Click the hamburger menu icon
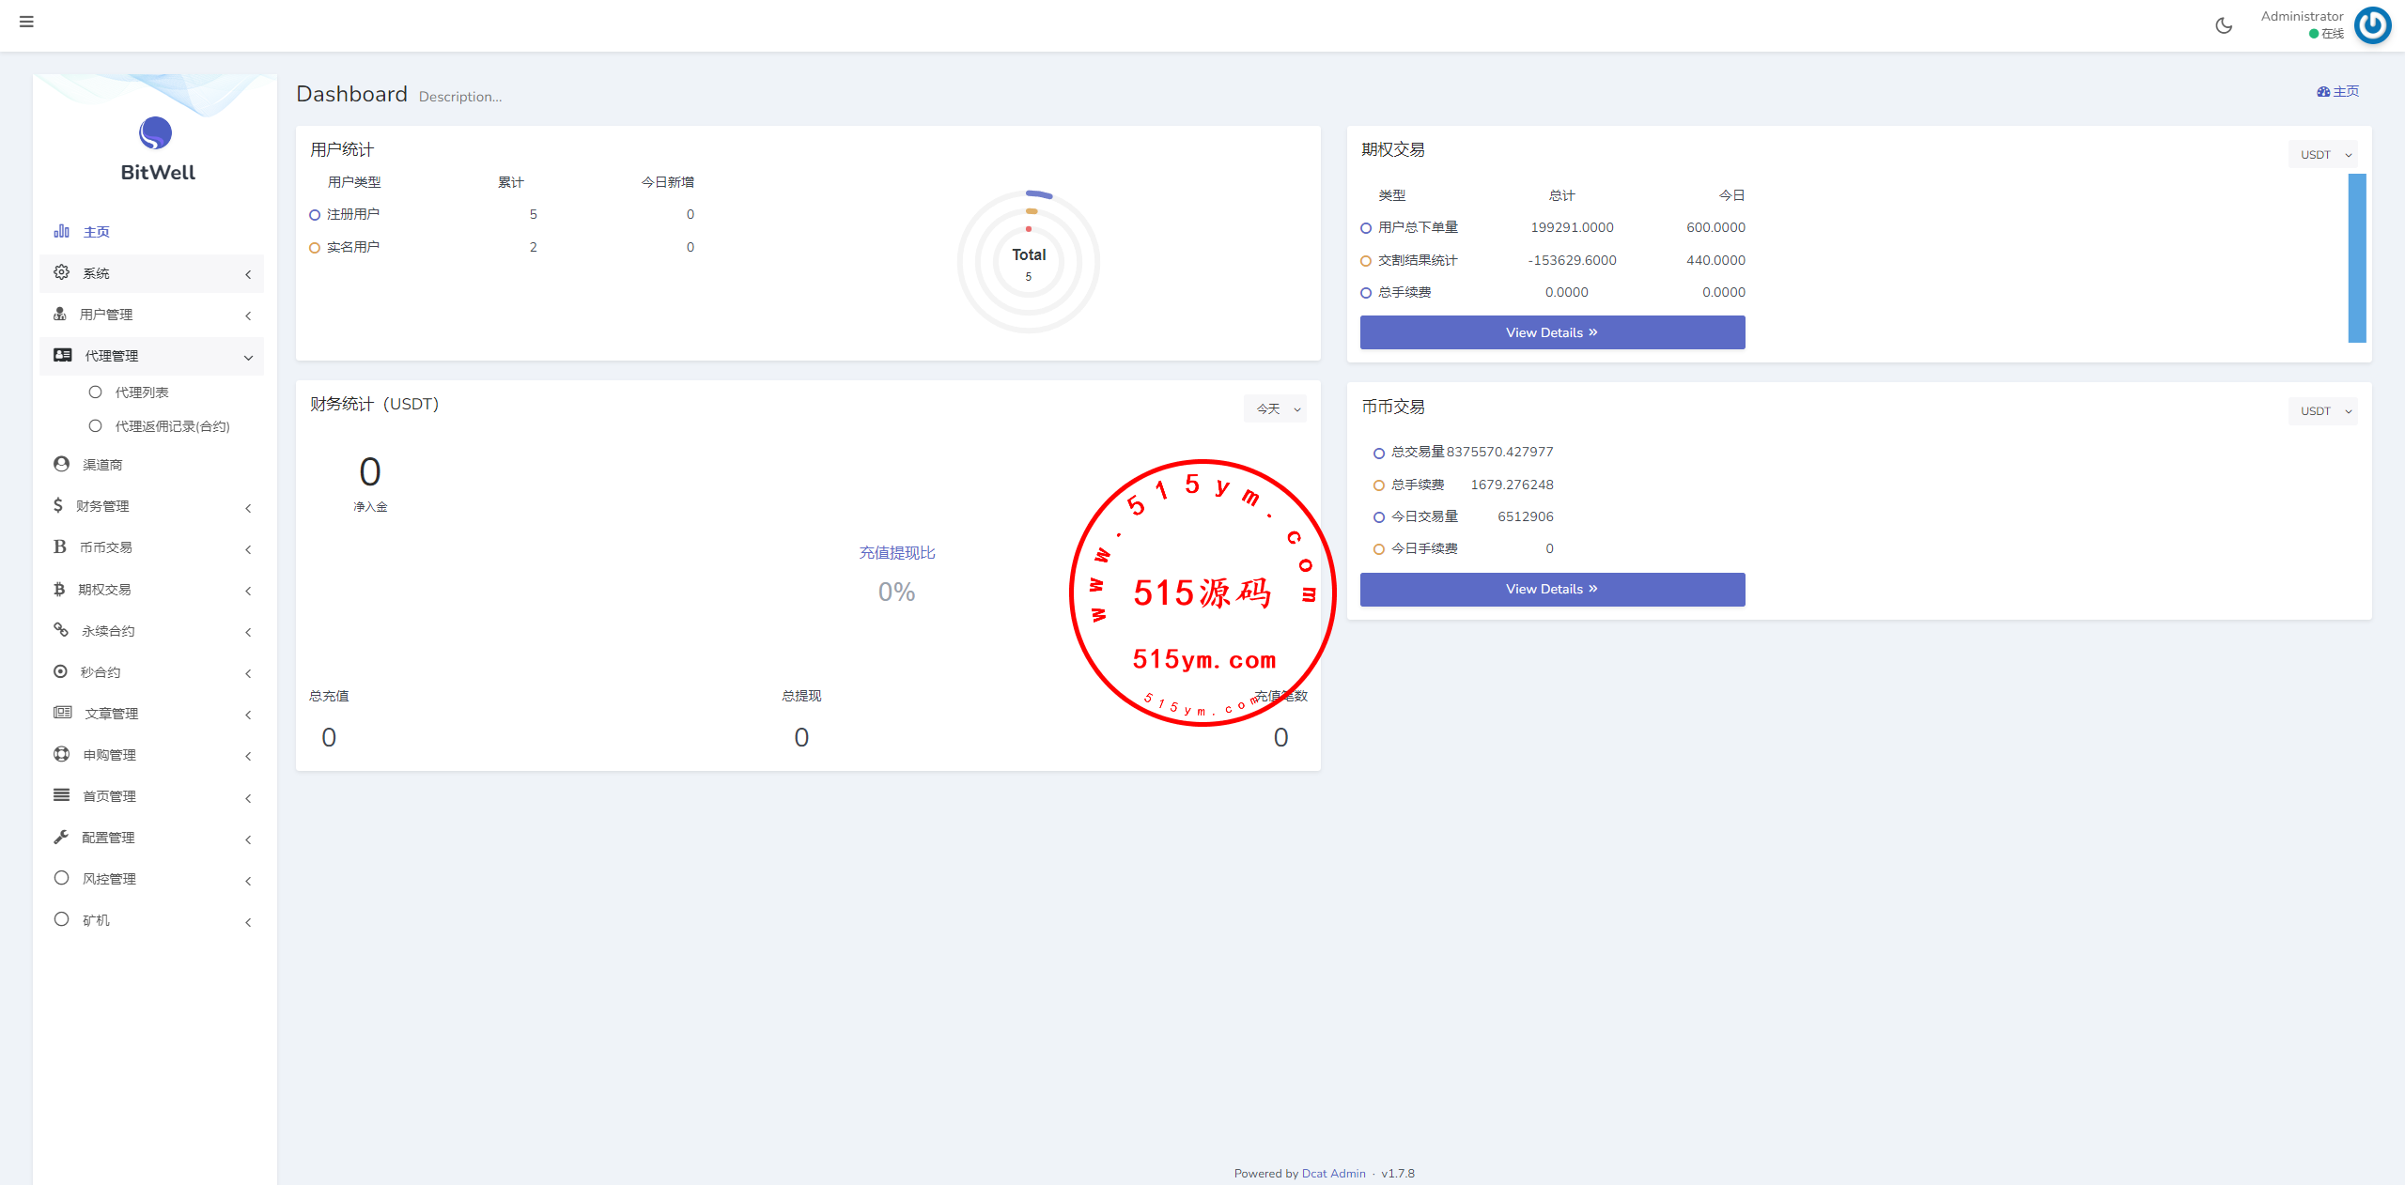 point(26,22)
